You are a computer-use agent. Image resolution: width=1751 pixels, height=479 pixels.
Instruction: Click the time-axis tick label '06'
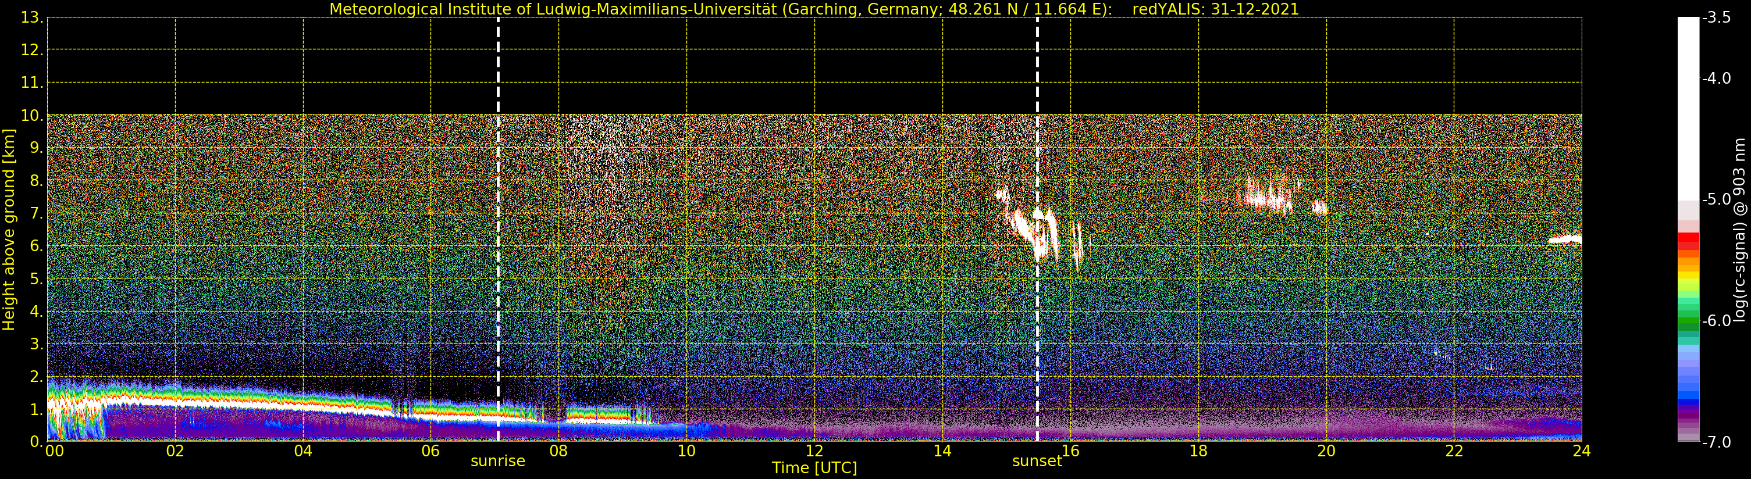(x=431, y=451)
